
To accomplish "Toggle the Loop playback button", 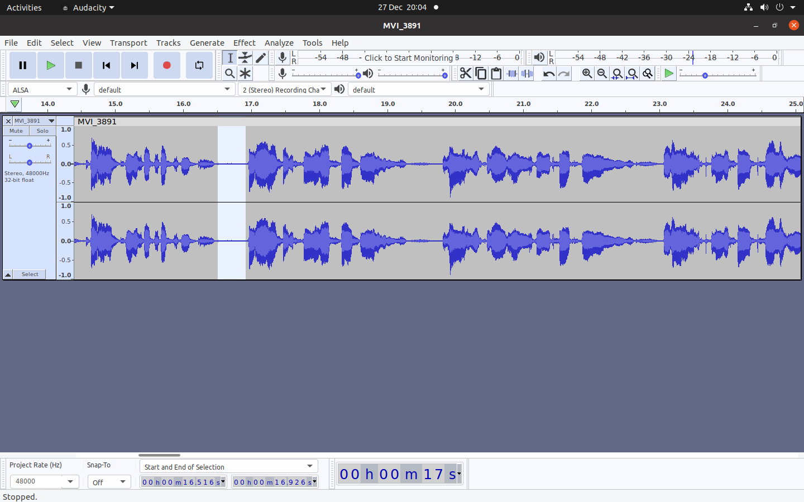I will click(199, 65).
